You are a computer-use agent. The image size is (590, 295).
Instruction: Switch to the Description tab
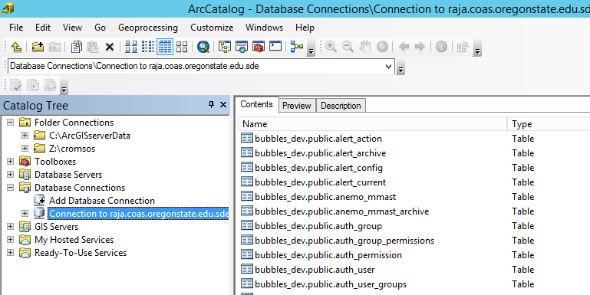pyautogui.click(x=341, y=106)
